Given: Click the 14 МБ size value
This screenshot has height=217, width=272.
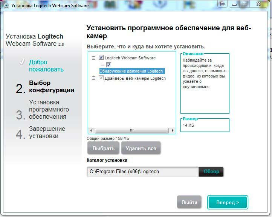Looking at the screenshot, I should pyautogui.click(x=188, y=125).
